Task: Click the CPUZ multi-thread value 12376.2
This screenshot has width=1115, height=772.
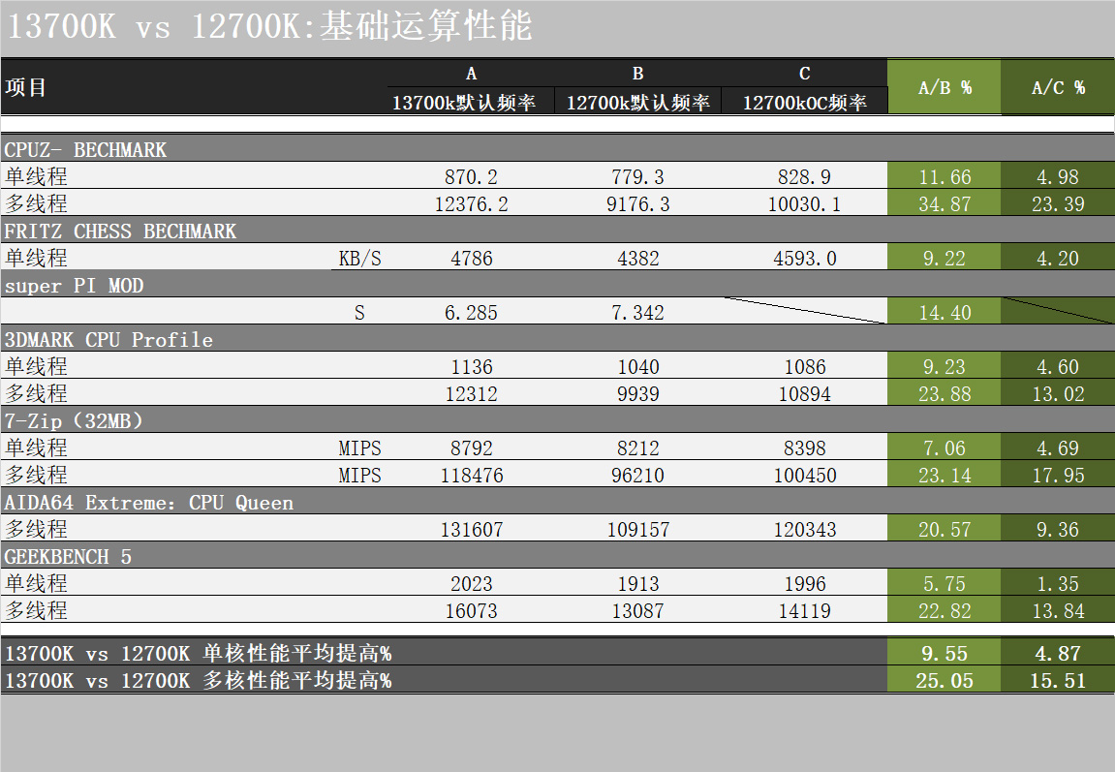Action: 471,204
